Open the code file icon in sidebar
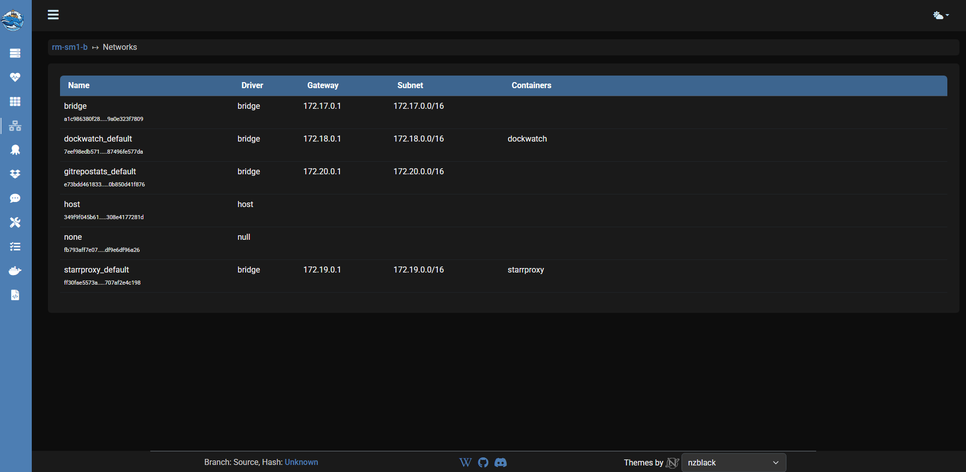Screen dimensions: 966x472 [x=15, y=295]
